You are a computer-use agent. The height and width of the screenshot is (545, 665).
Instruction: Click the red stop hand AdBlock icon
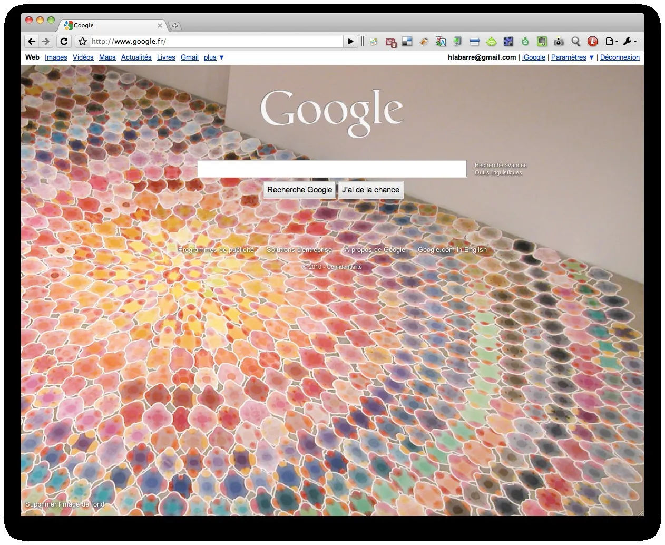click(x=592, y=42)
